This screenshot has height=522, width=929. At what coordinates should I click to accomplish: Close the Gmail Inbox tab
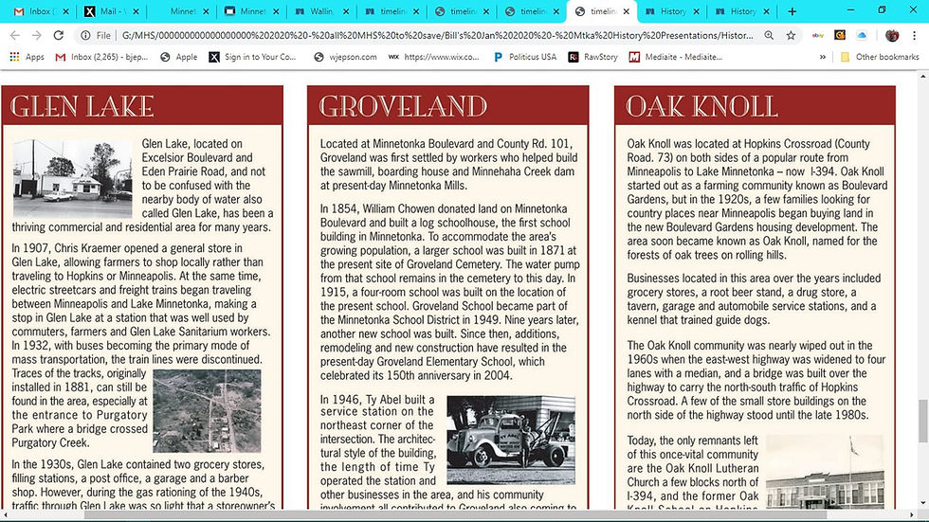[65, 11]
